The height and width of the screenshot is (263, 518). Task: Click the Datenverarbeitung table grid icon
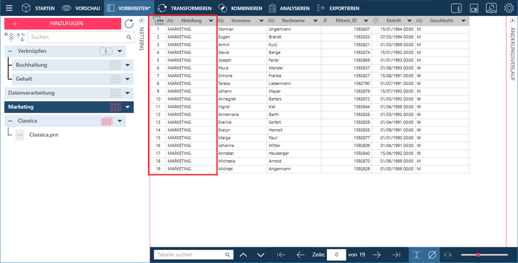click(x=115, y=93)
